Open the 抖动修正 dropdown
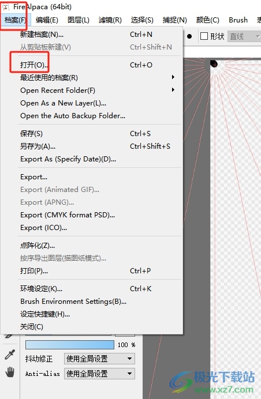The width and height of the screenshot is (261, 399). coord(99,359)
